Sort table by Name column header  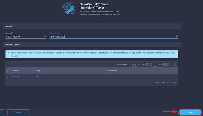click(16, 70)
